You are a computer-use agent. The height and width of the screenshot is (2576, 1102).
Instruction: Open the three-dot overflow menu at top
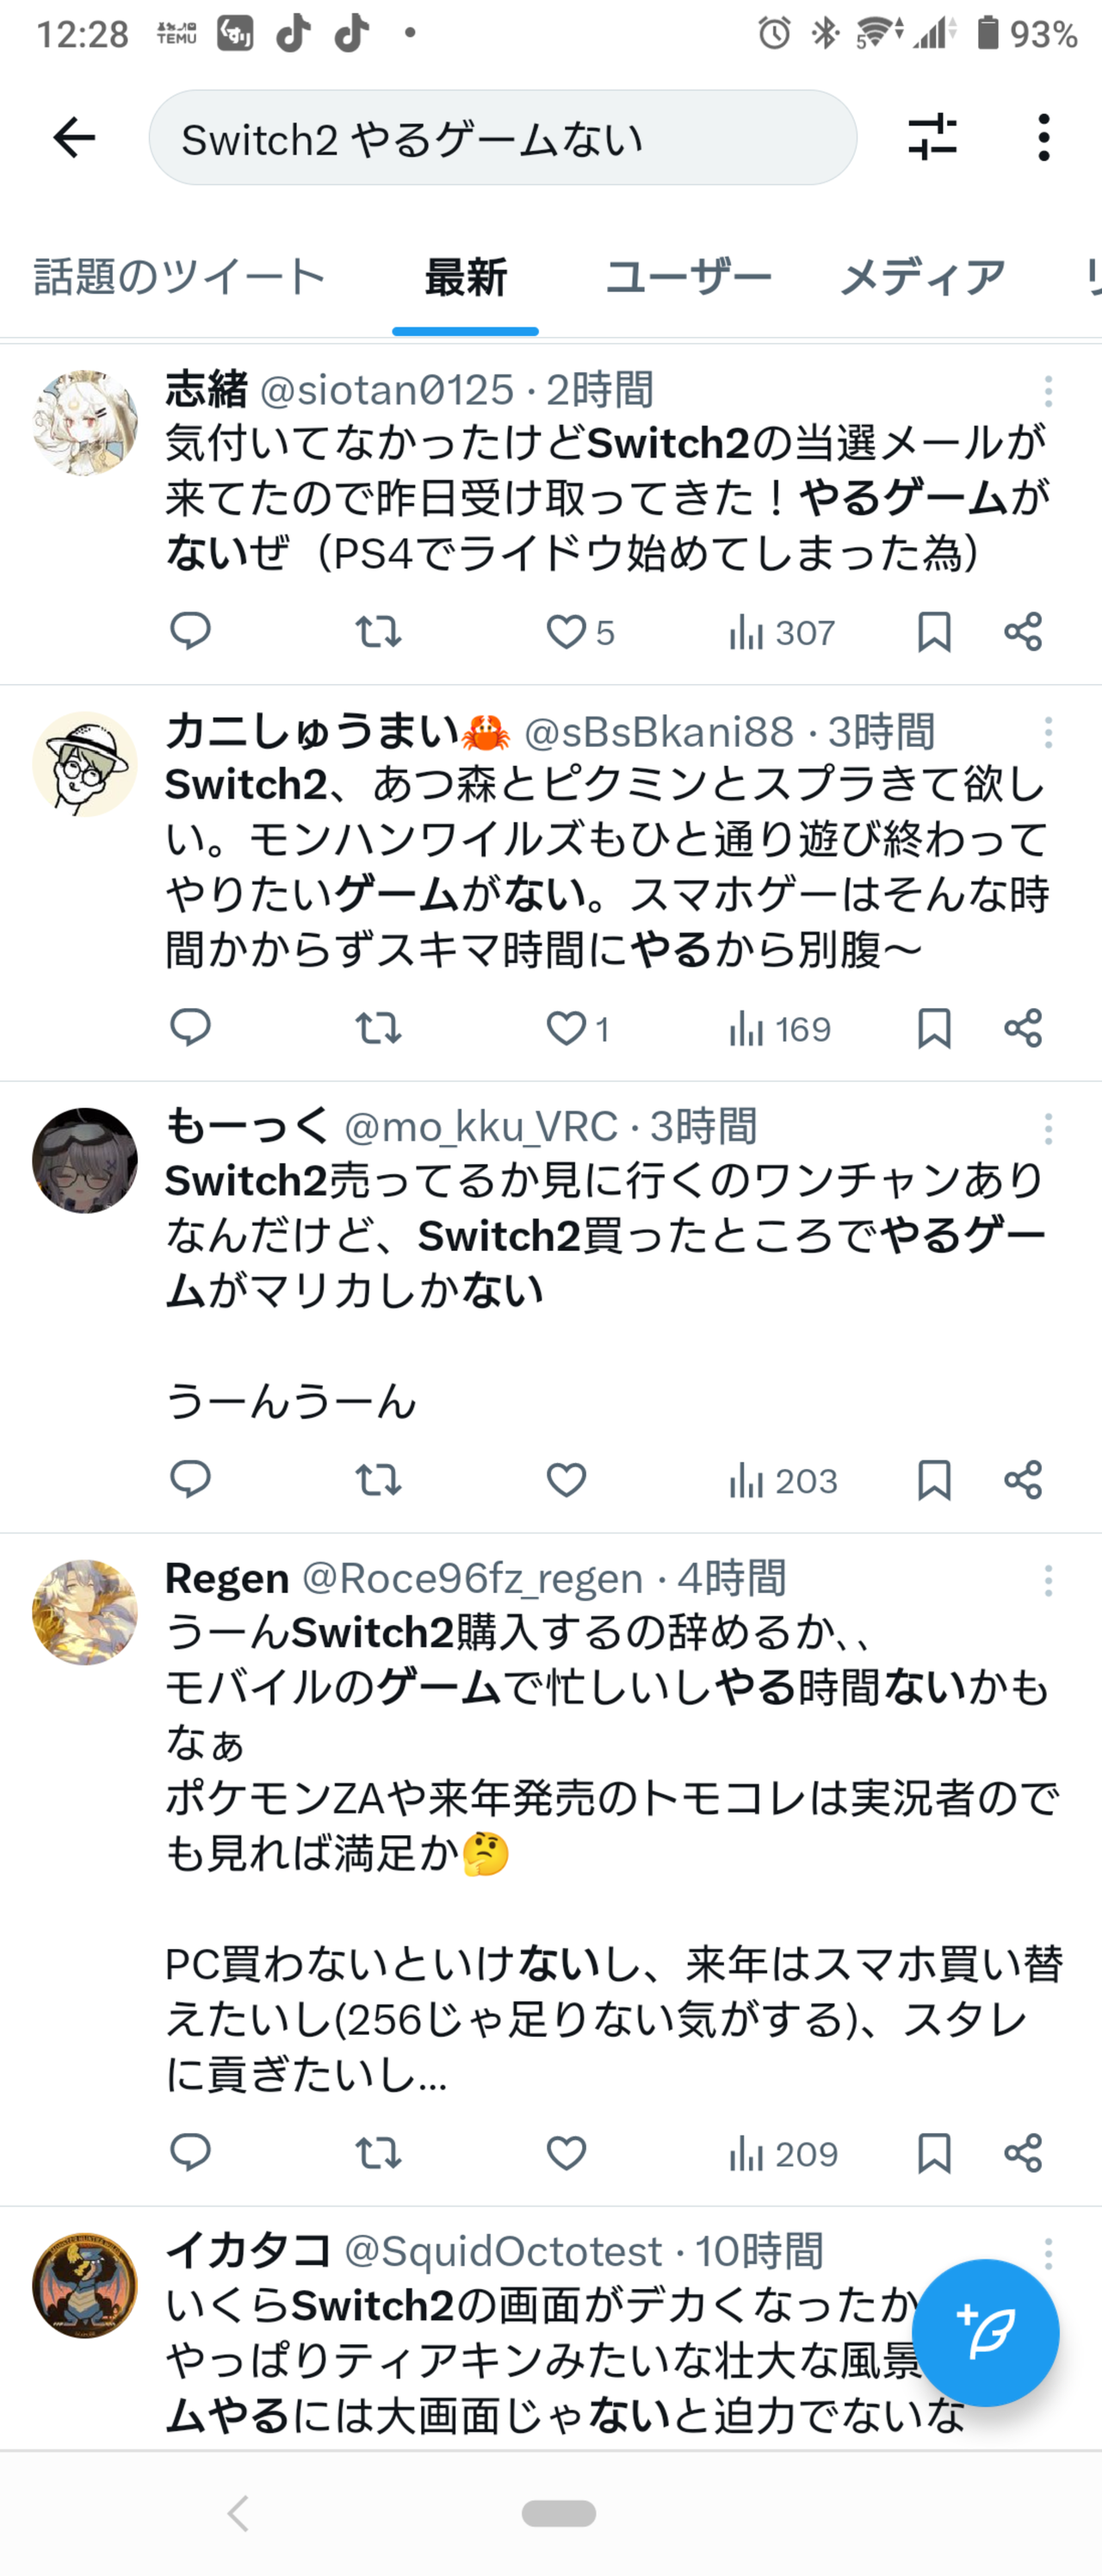1044,138
